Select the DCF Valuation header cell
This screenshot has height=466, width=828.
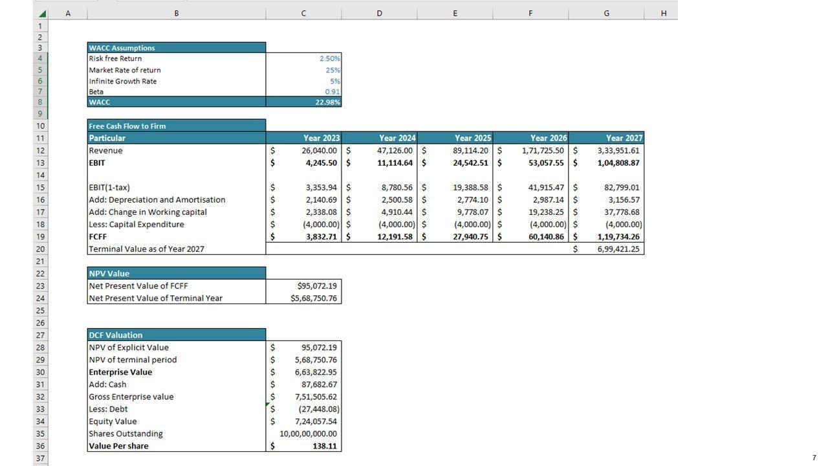(176, 335)
